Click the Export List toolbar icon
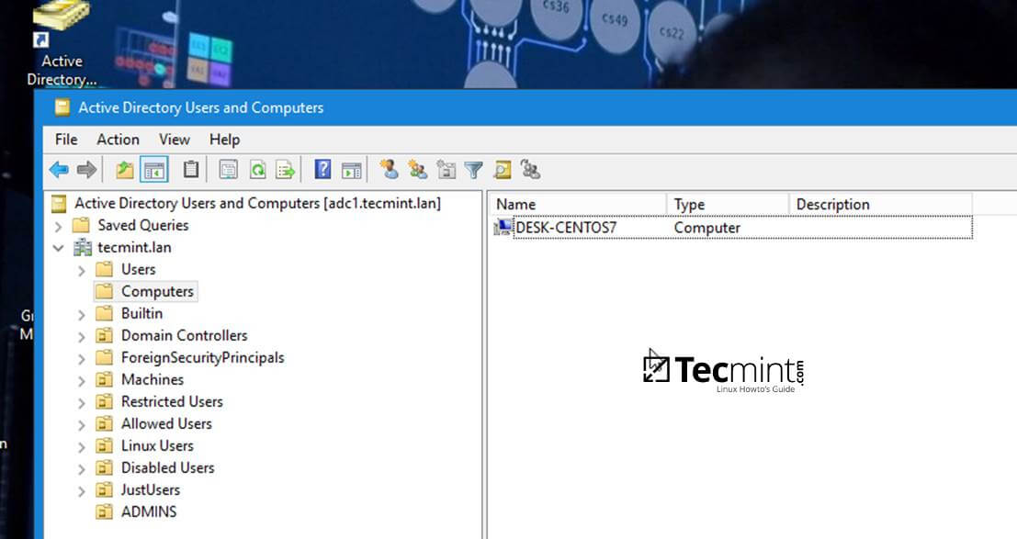Viewport: 1017px width, 539px height. pos(286,169)
